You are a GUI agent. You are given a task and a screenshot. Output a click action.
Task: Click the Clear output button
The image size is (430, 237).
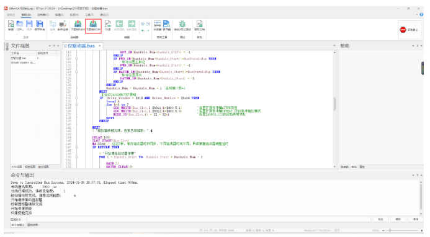[x=416, y=219]
